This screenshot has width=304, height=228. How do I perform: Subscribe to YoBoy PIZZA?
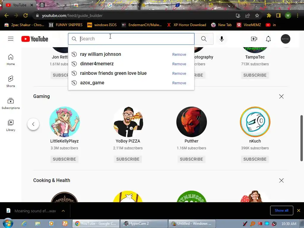tap(128, 159)
